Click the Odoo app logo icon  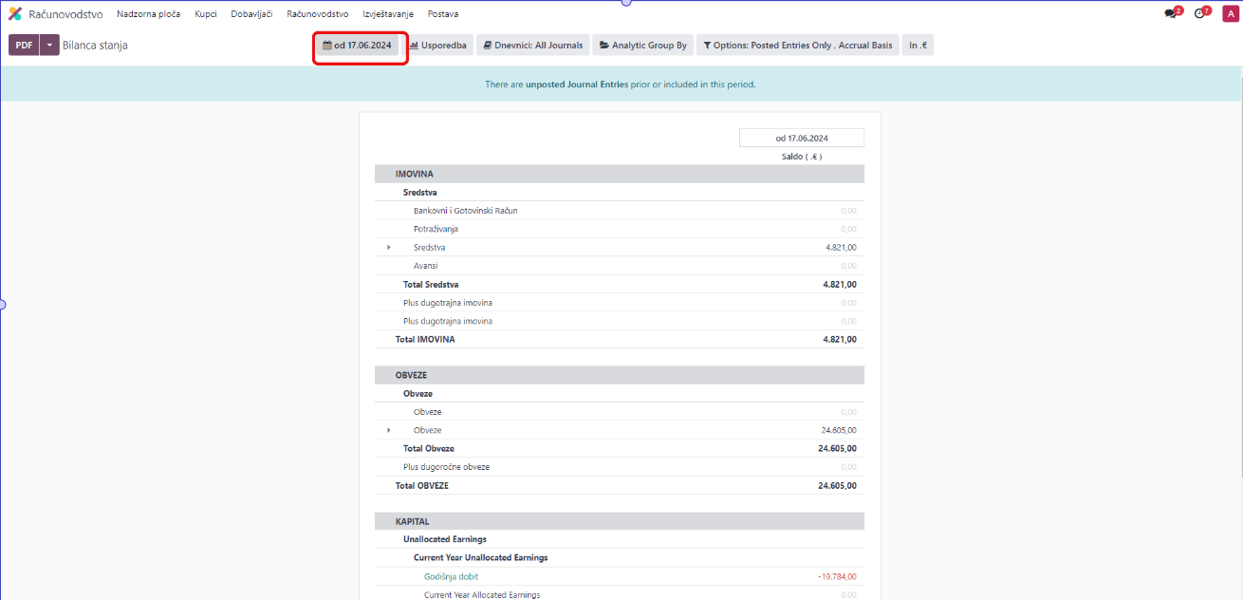pos(15,14)
